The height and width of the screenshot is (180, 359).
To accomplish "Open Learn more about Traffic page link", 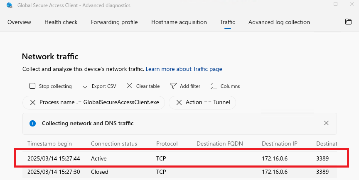I will tap(184, 69).
